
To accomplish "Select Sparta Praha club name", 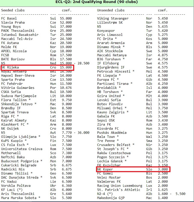I will 13,80.
